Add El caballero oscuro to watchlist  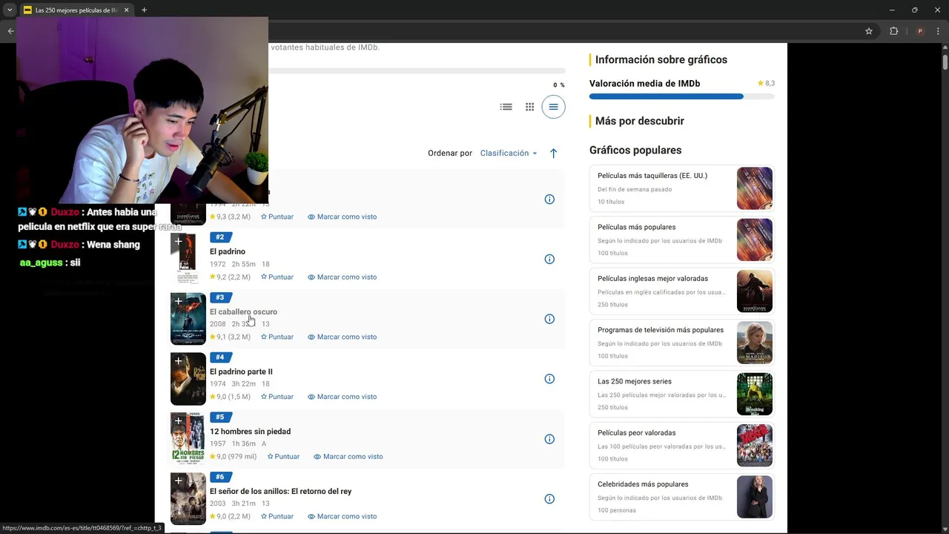[178, 301]
